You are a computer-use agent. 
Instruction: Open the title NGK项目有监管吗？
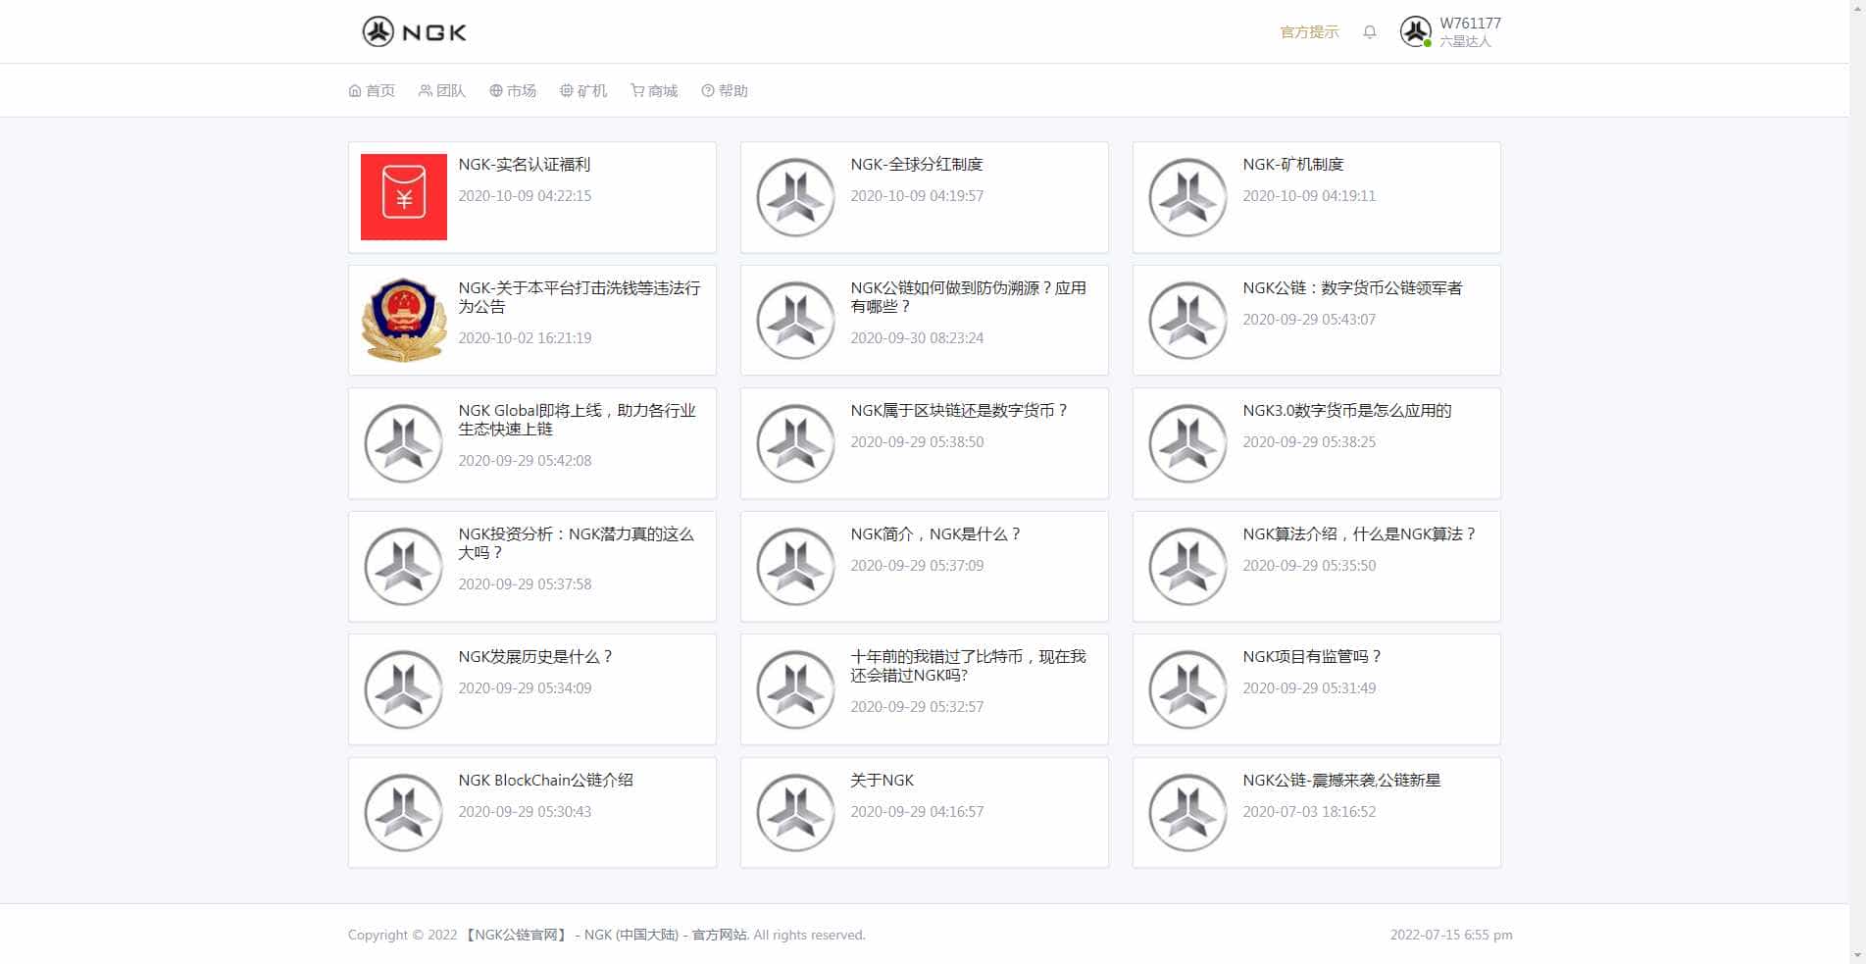click(1313, 657)
